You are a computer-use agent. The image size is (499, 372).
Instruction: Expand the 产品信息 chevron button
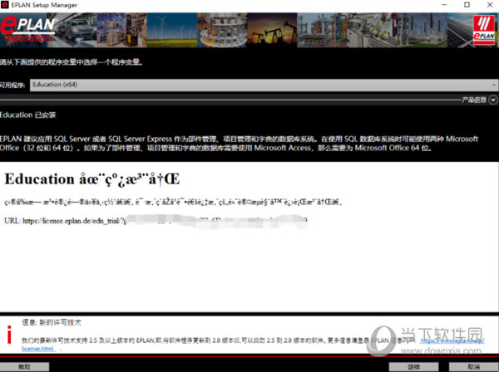pos(493,100)
